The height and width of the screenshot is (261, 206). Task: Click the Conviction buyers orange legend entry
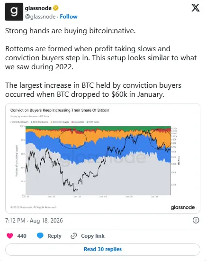pos(60,122)
